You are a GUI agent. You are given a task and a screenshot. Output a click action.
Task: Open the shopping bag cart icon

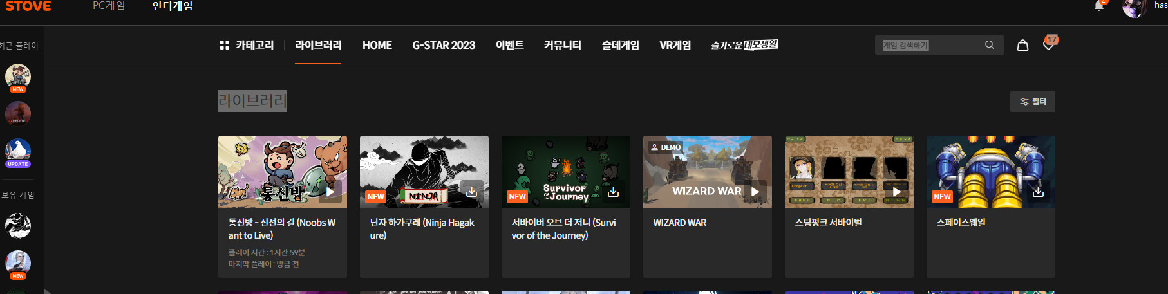(x=1022, y=45)
